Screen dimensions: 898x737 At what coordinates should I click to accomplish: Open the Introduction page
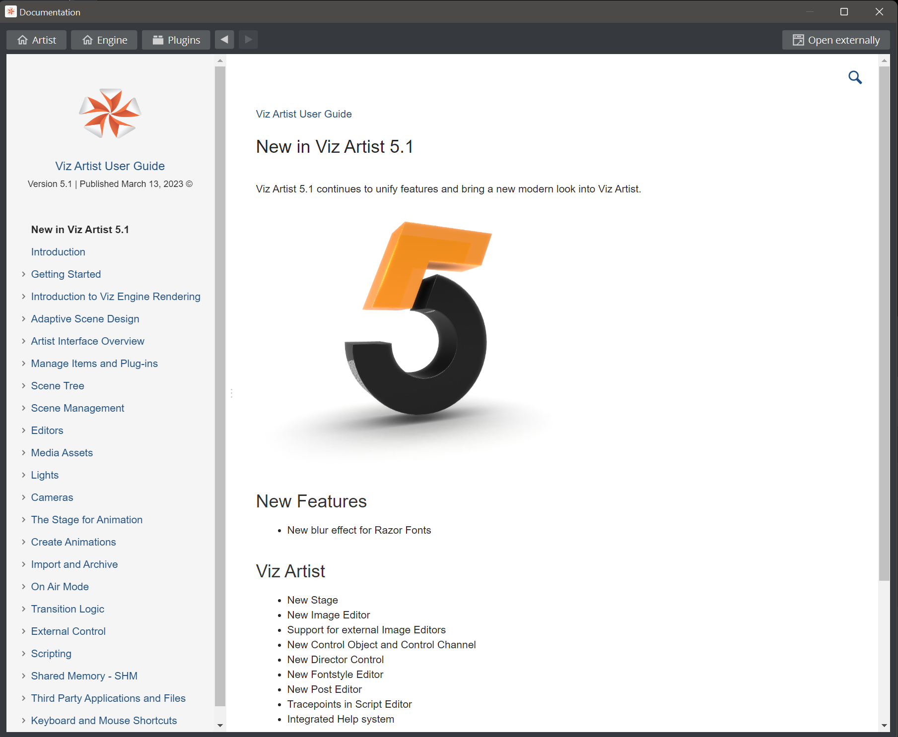(x=58, y=252)
